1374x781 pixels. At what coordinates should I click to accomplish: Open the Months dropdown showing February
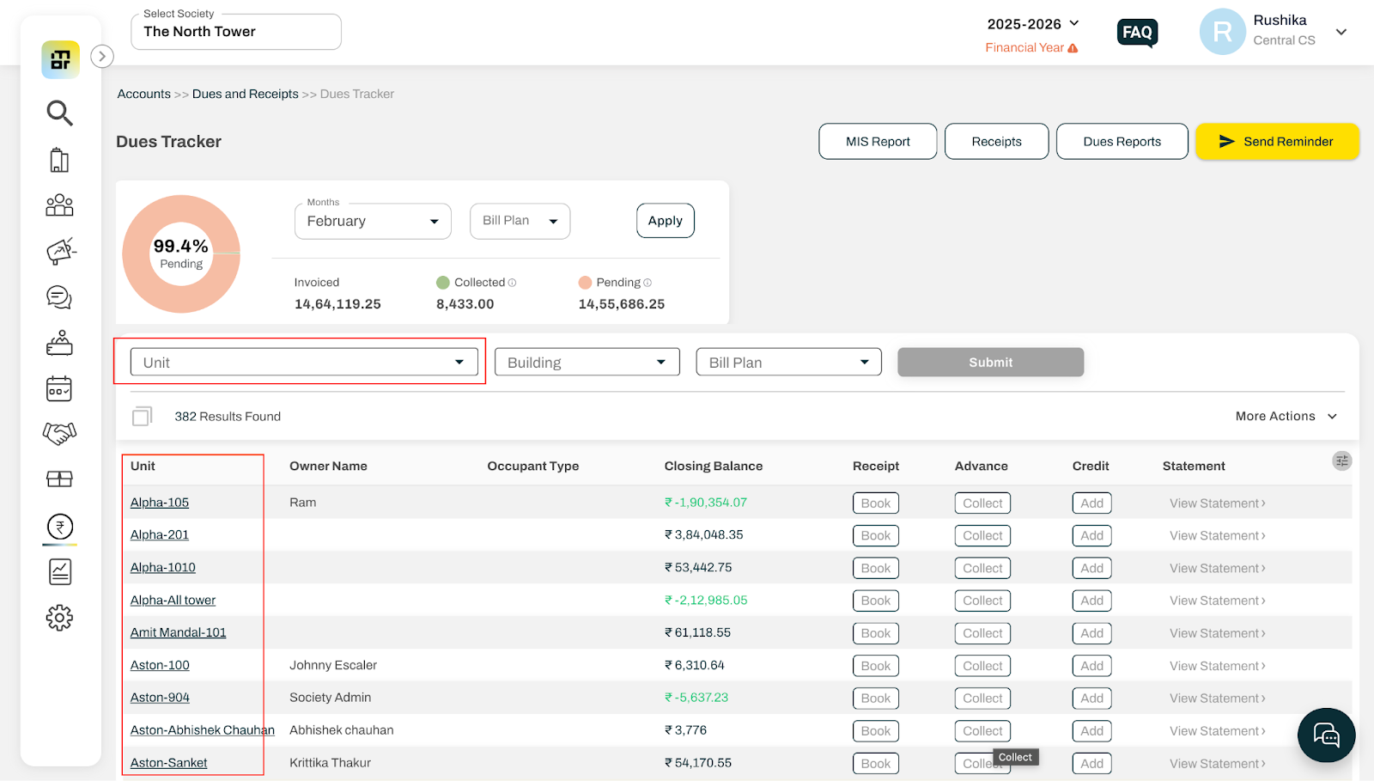[373, 221]
